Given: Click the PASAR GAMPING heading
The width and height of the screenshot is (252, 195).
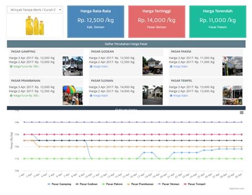Looking at the screenshot, I should pos(23,52).
